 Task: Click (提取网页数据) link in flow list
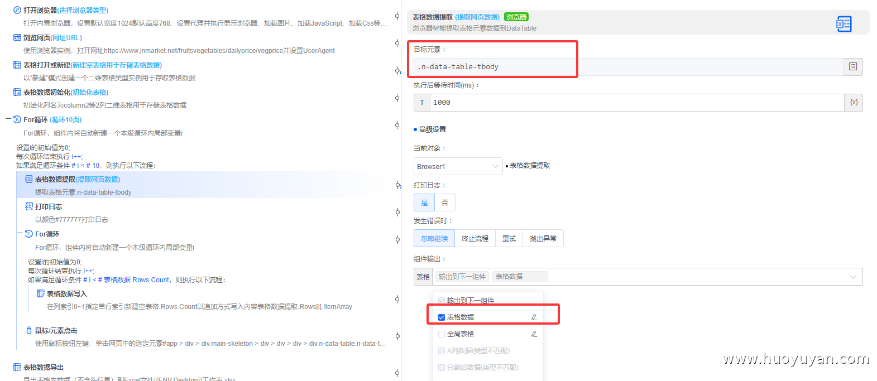tap(98, 179)
